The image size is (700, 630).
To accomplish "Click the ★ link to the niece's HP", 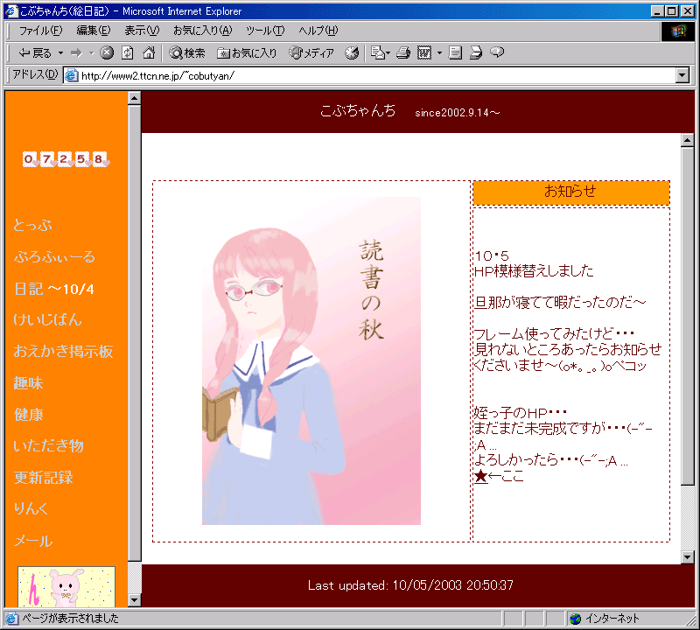I will 480,476.
